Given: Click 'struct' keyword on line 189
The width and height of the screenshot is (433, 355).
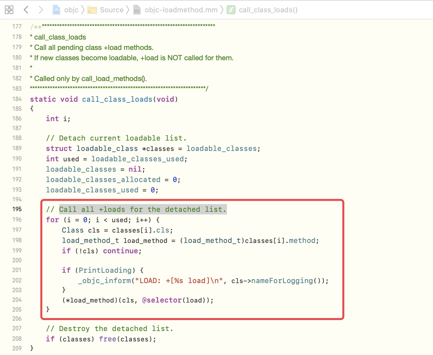Looking at the screenshot, I should coord(59,148).
